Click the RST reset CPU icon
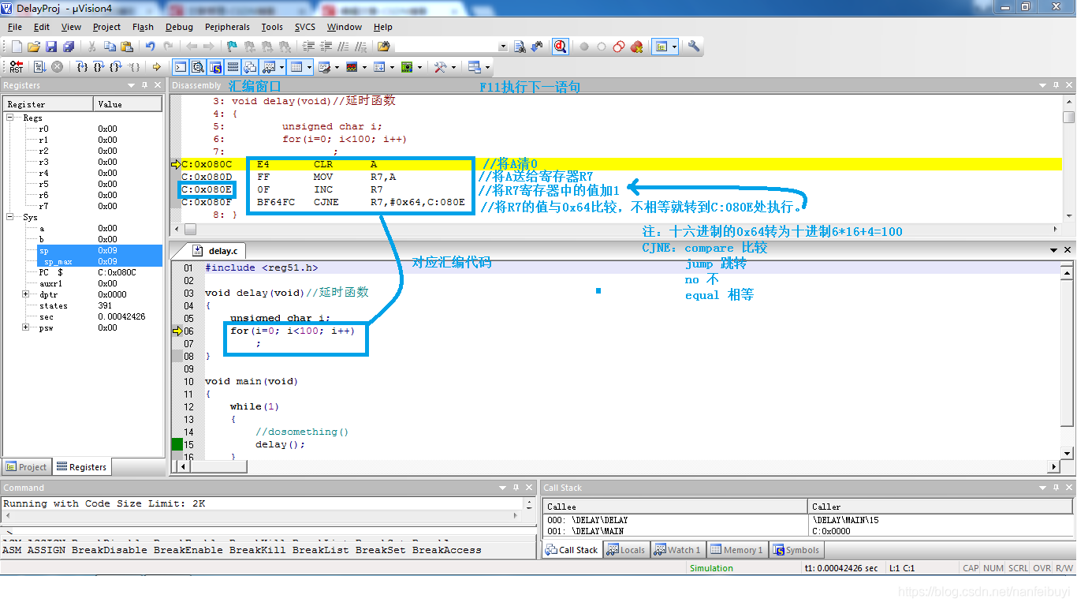 (16, 67)
